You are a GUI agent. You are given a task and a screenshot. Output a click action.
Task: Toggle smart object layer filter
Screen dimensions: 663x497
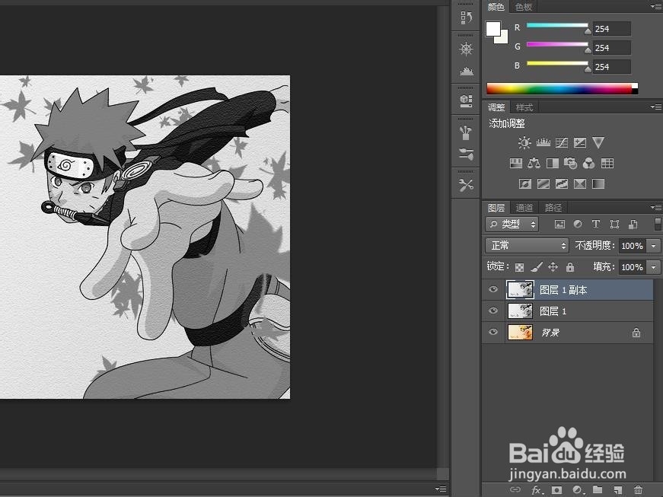click(633, 225)
